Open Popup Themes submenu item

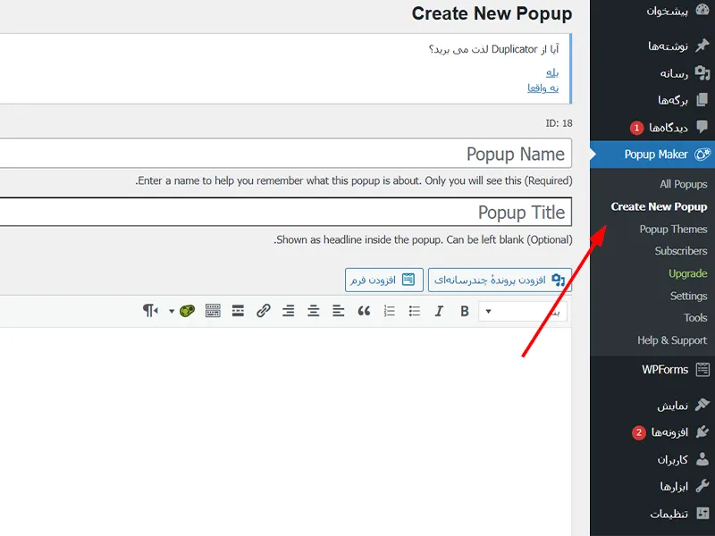[673, 230]
